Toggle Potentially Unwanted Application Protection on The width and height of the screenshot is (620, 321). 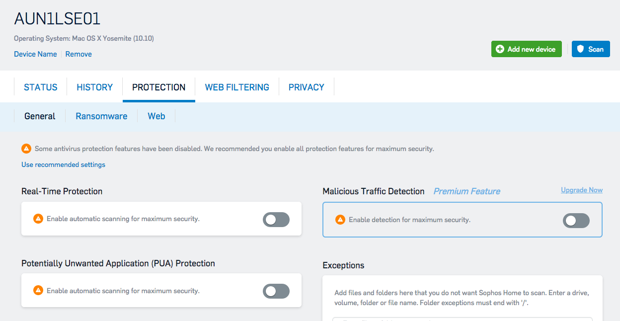tap(276, 291)
